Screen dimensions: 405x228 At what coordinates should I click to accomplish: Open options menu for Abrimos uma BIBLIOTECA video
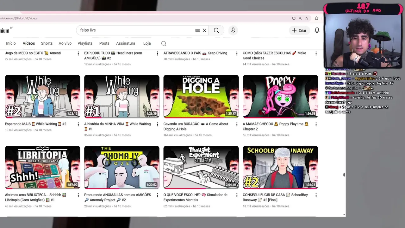78,195
